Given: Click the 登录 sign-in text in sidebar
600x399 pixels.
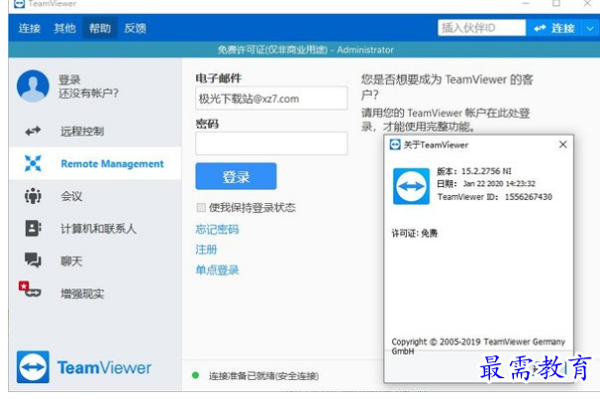Looking at the screenshot, I should coord(69,79).
